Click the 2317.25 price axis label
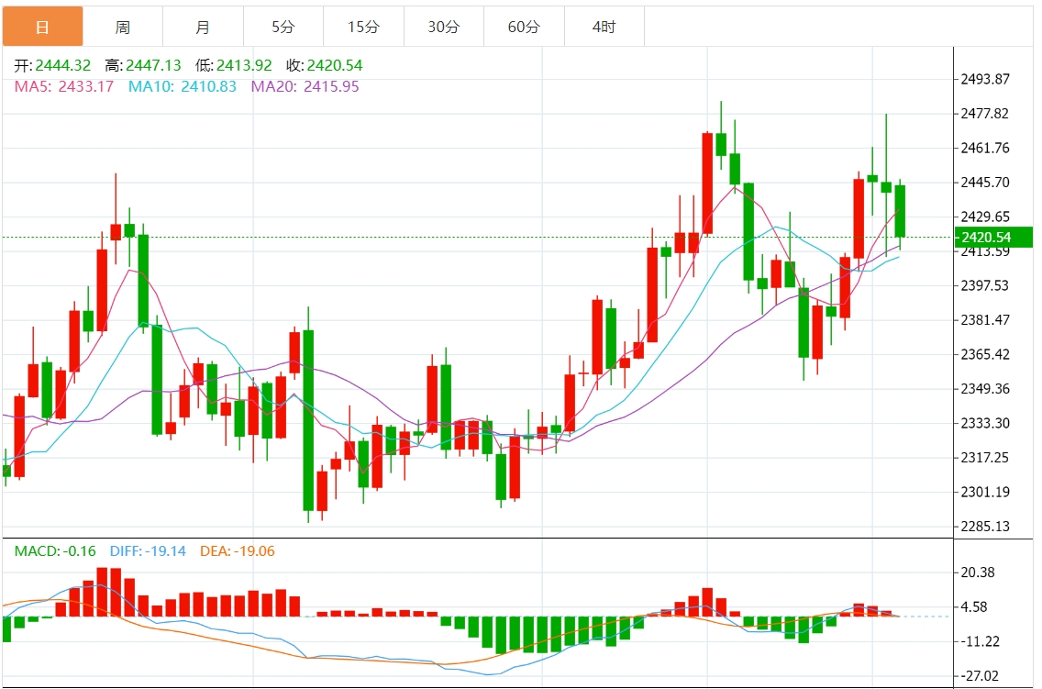The image size is (1042, 689). 985,457
